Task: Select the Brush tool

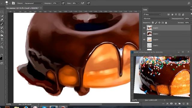Action: coord(2,24)
